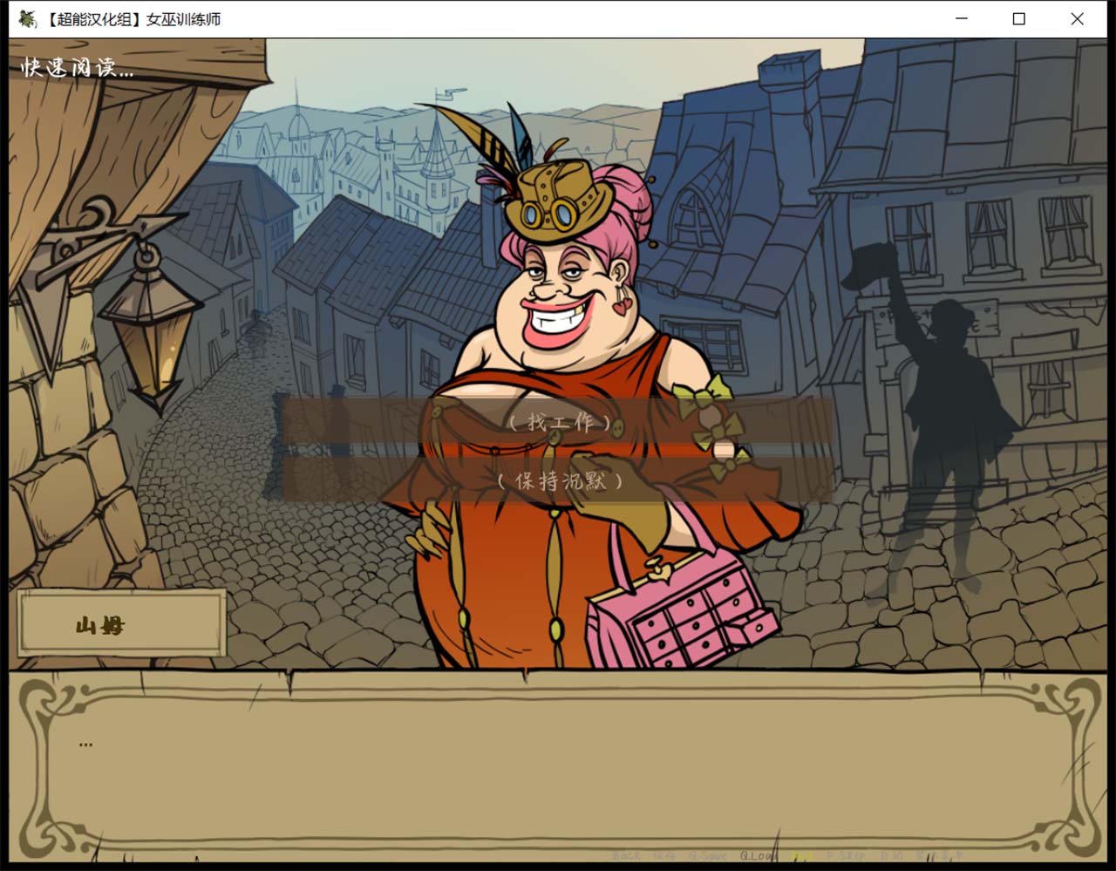The width and height of the screenshot is (1116, 871).
Task: Toggle the highlighted yellow skip option
Action: 802,855
